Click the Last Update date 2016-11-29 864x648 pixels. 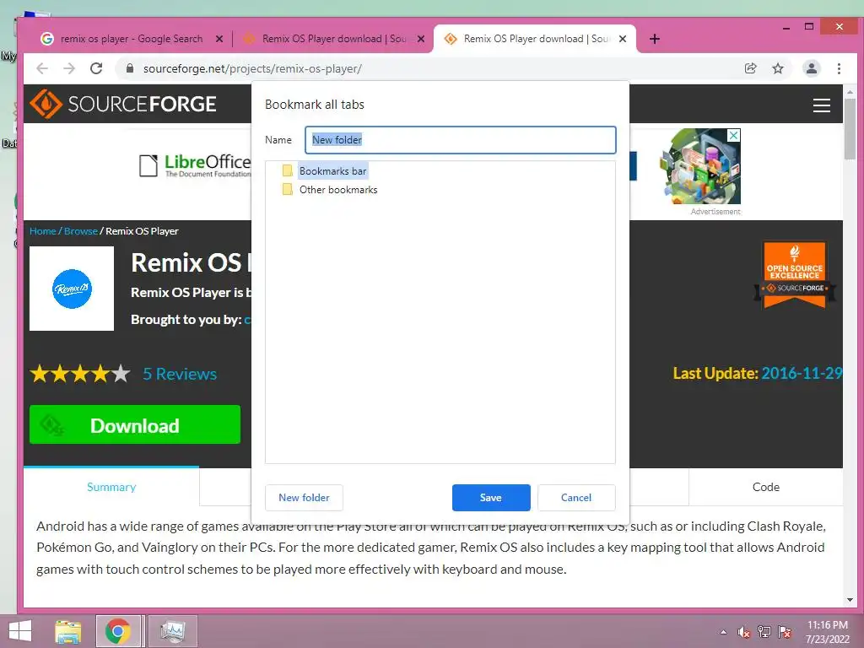802,374
